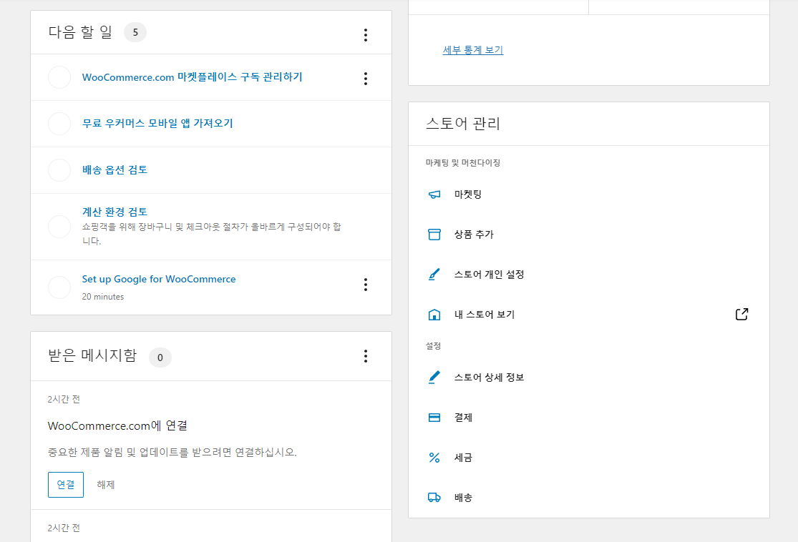Click the 상품 추가 box icon
The width and height of the screenshot is (798, 542).
434,235
